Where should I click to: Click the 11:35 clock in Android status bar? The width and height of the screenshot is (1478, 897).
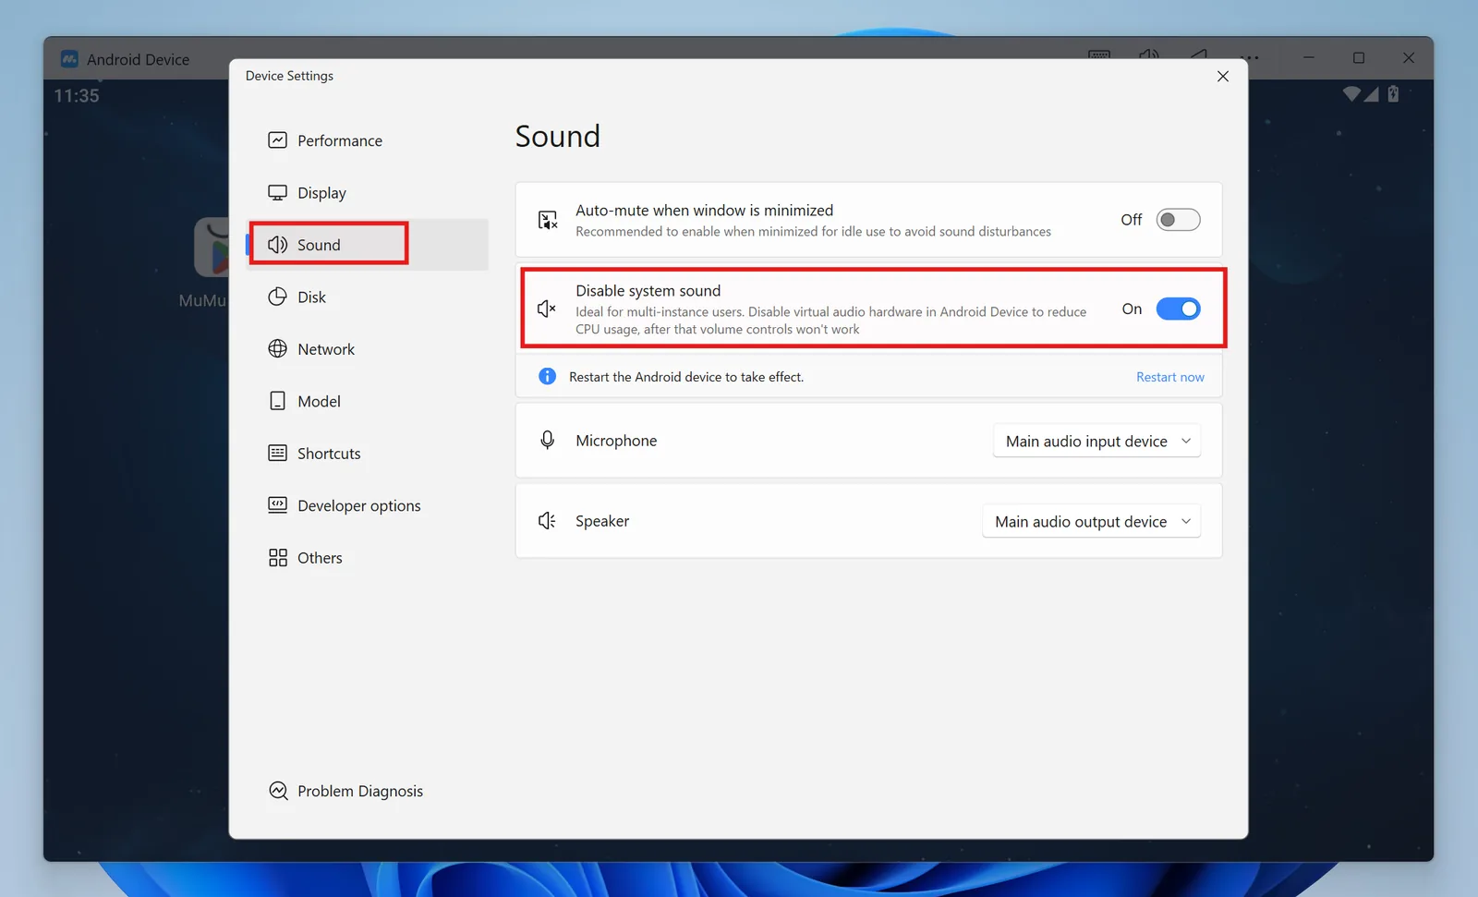76,95
